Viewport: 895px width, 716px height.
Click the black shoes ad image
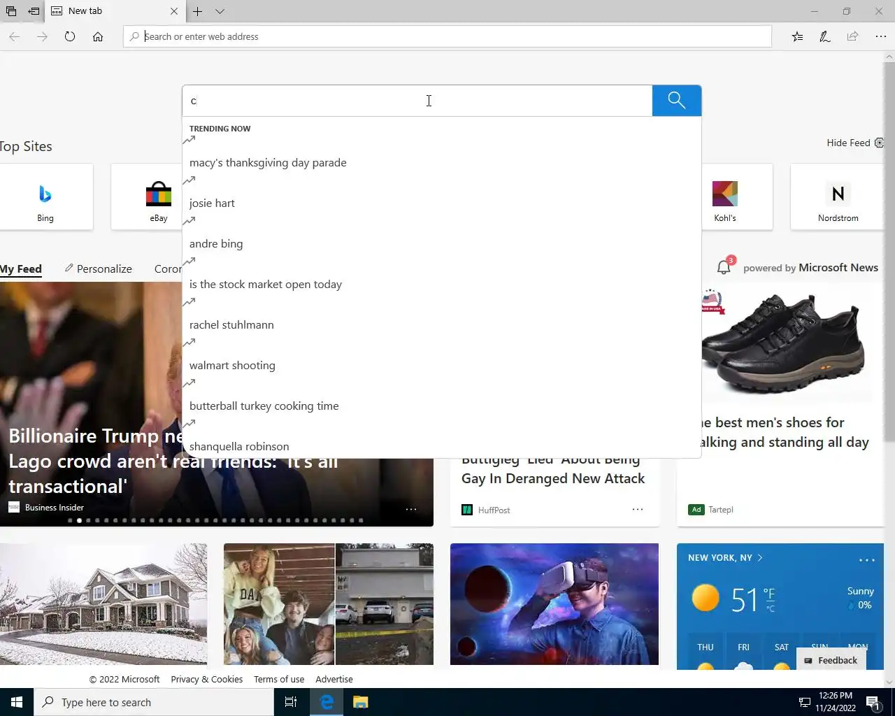(783, 343)
